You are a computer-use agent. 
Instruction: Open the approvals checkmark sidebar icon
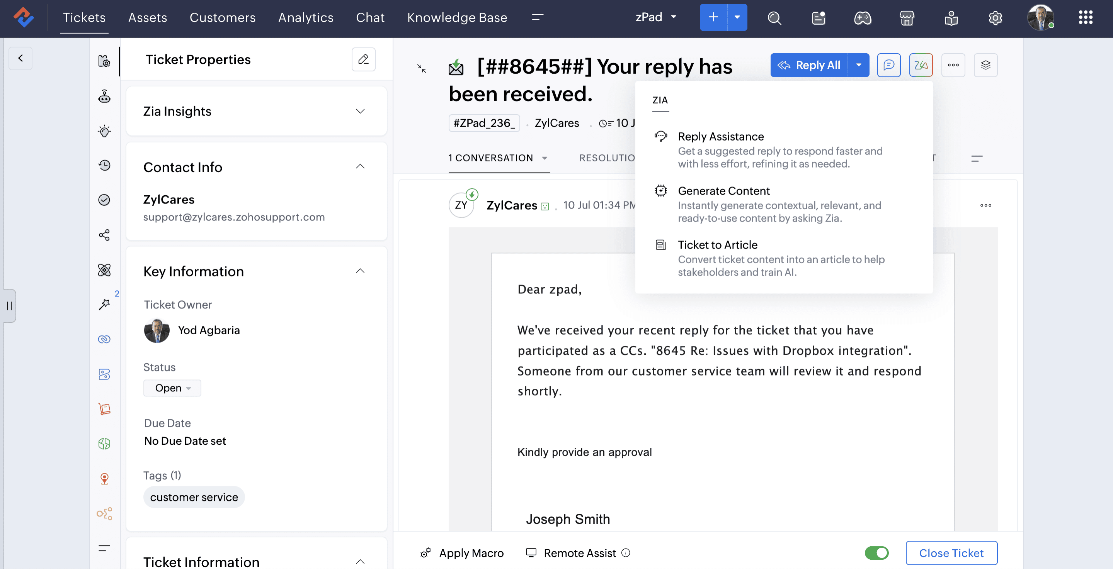104,200
